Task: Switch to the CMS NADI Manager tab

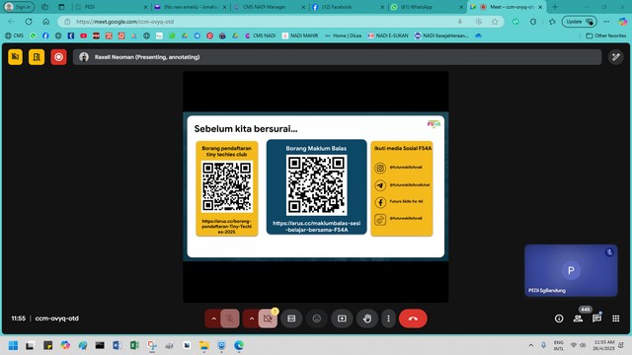Action: click(270, 7)
